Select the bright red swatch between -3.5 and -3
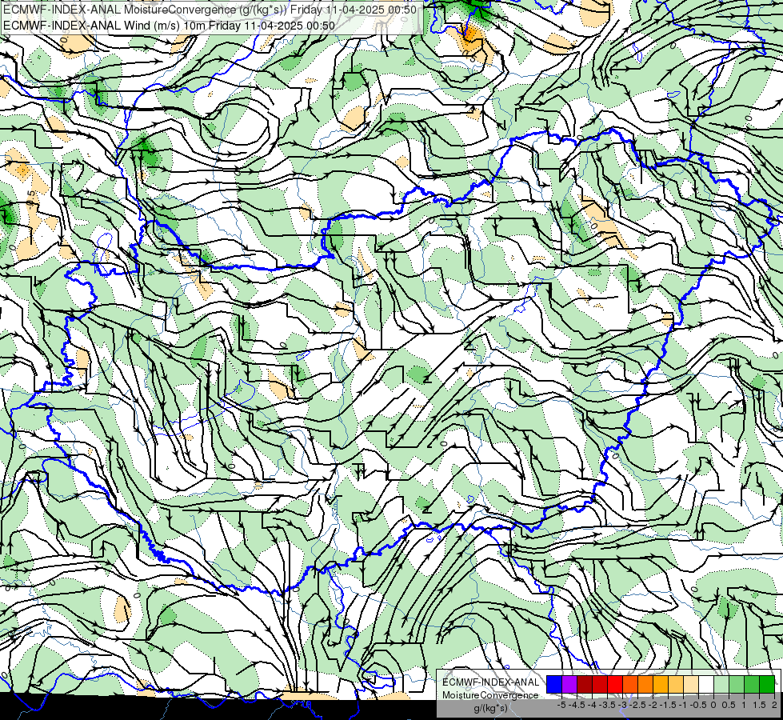The height and width of the screenshot is (720, 783). pyautogui.click(x=615, y=684)
